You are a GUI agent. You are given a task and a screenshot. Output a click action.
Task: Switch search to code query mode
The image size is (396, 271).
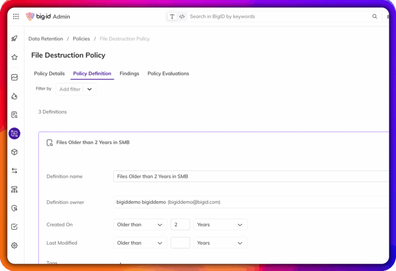(182, 17)
